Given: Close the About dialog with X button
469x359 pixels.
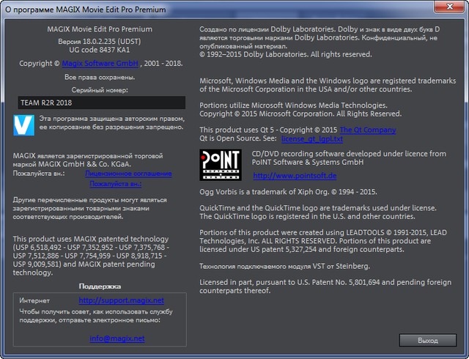Looking at the screenshot, I should (x=449, y=7).
